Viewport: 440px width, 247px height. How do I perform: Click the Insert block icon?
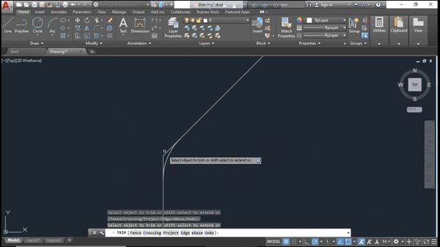click(257, 25)
